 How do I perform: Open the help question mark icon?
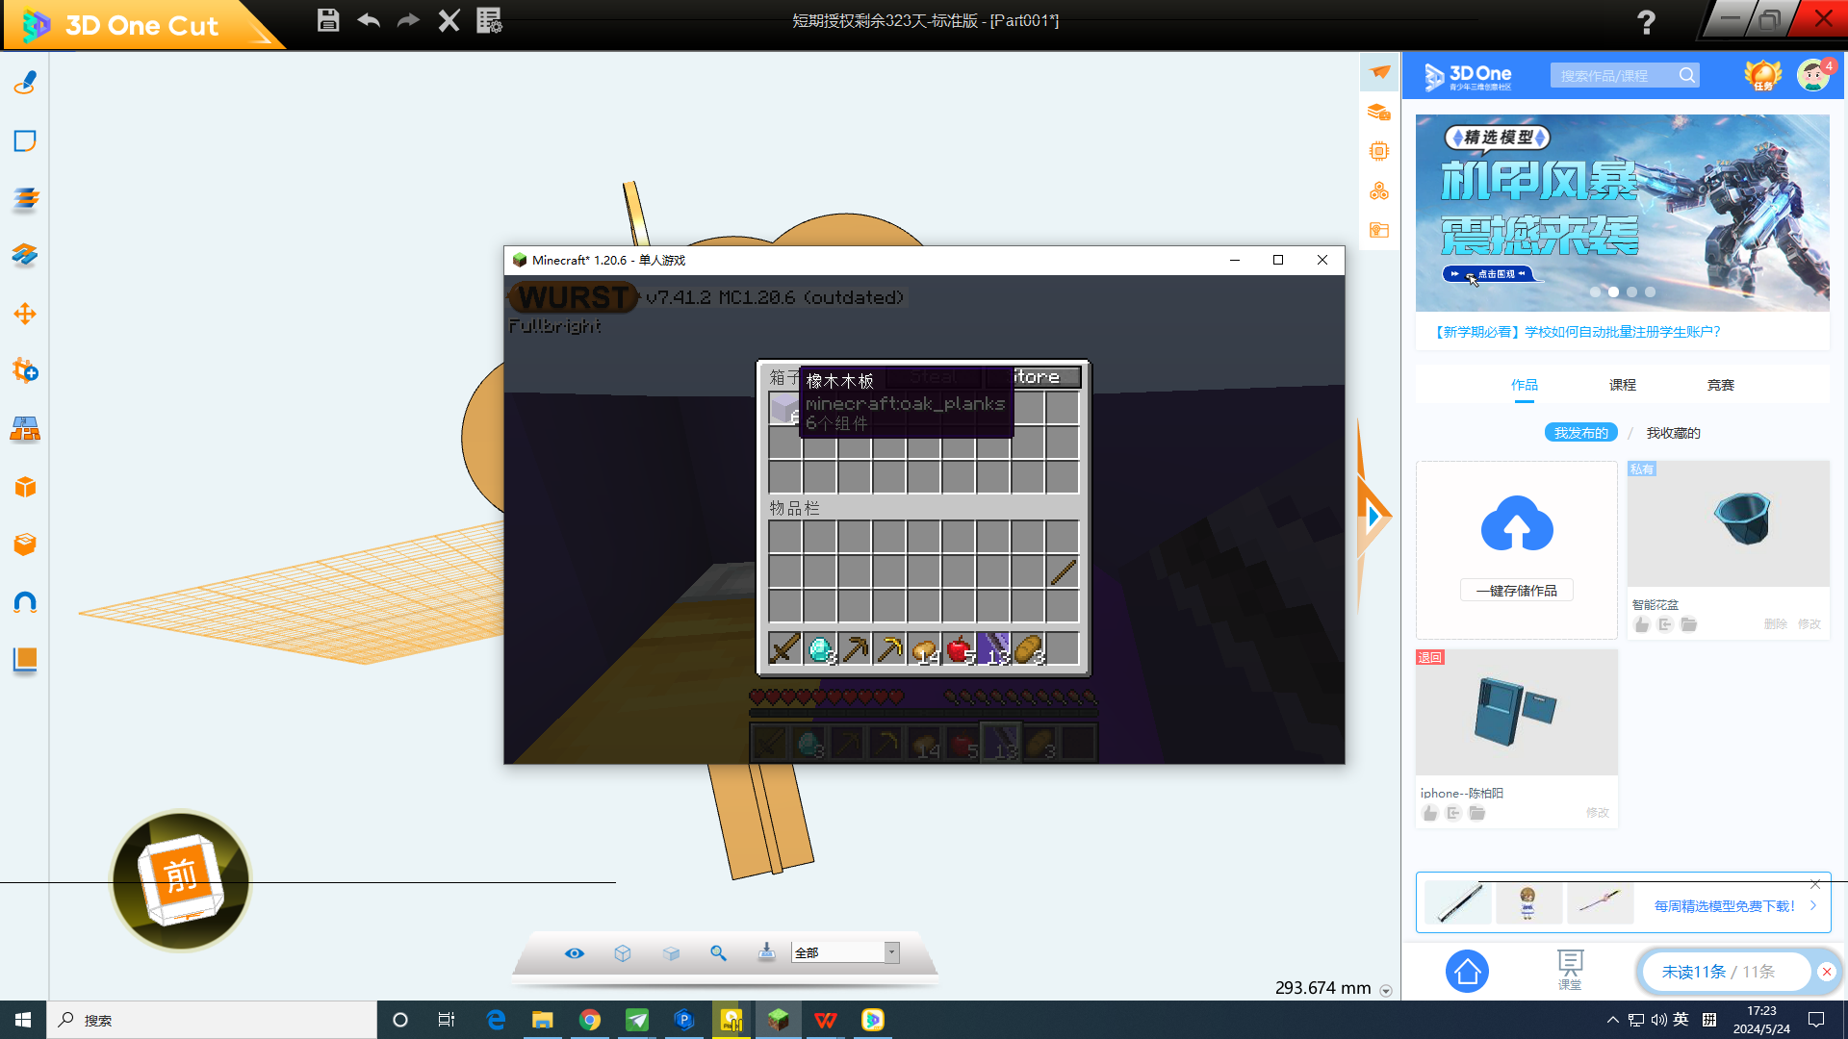coord(1646,21)
